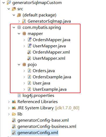The image size is (106, 137).
Task: Click OrdersMapper.xml file icon
Action: [29, 52]
